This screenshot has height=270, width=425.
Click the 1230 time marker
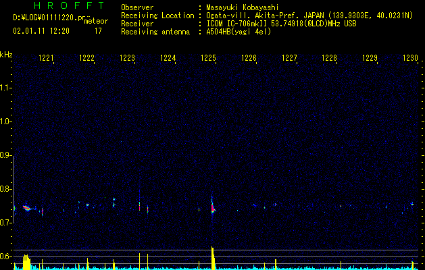tap(410, 58)
